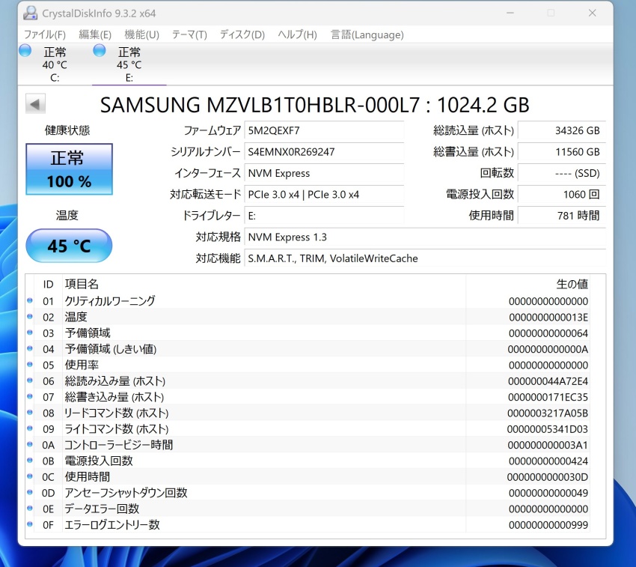
Task: Click the 45 °C temperature button
Action: pos(69,246)
